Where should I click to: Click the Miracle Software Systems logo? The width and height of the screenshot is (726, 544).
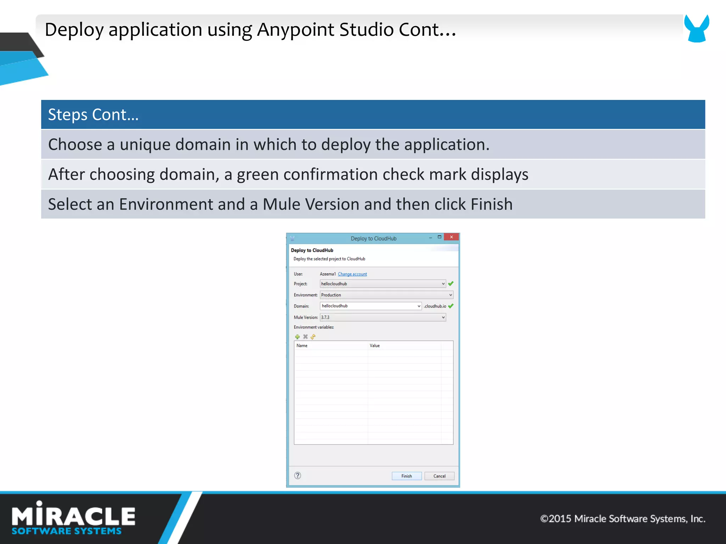(73, 518)
